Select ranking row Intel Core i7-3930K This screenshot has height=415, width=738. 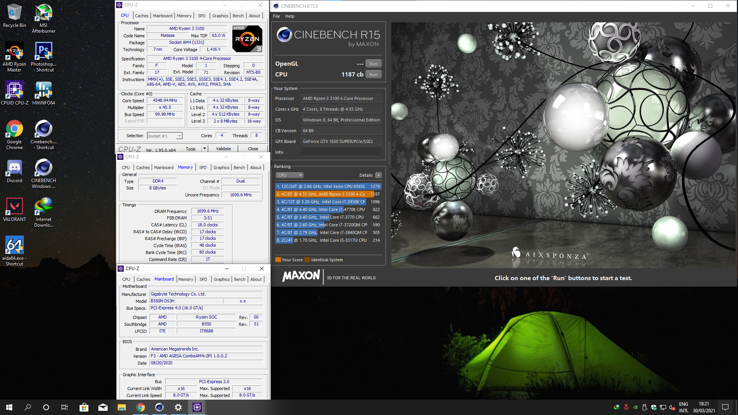[x=328, y=202]
